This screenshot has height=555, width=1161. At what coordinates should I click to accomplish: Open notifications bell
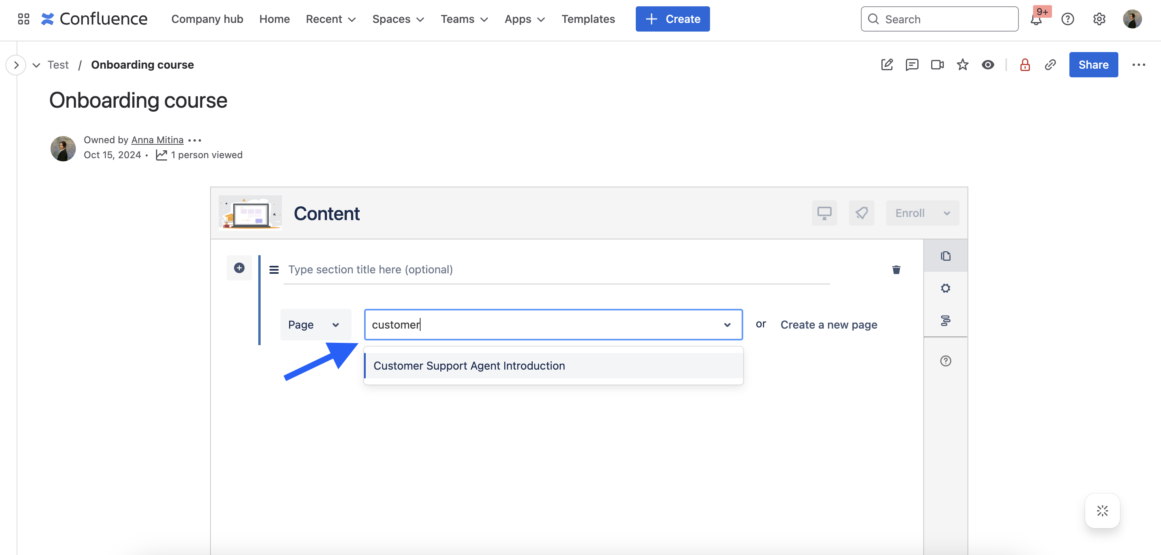click(x=1036, y=19)
